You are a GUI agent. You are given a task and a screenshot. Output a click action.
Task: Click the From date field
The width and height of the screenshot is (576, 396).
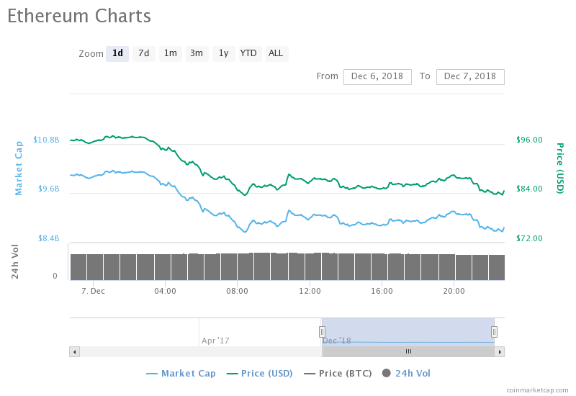click(377, 76)
